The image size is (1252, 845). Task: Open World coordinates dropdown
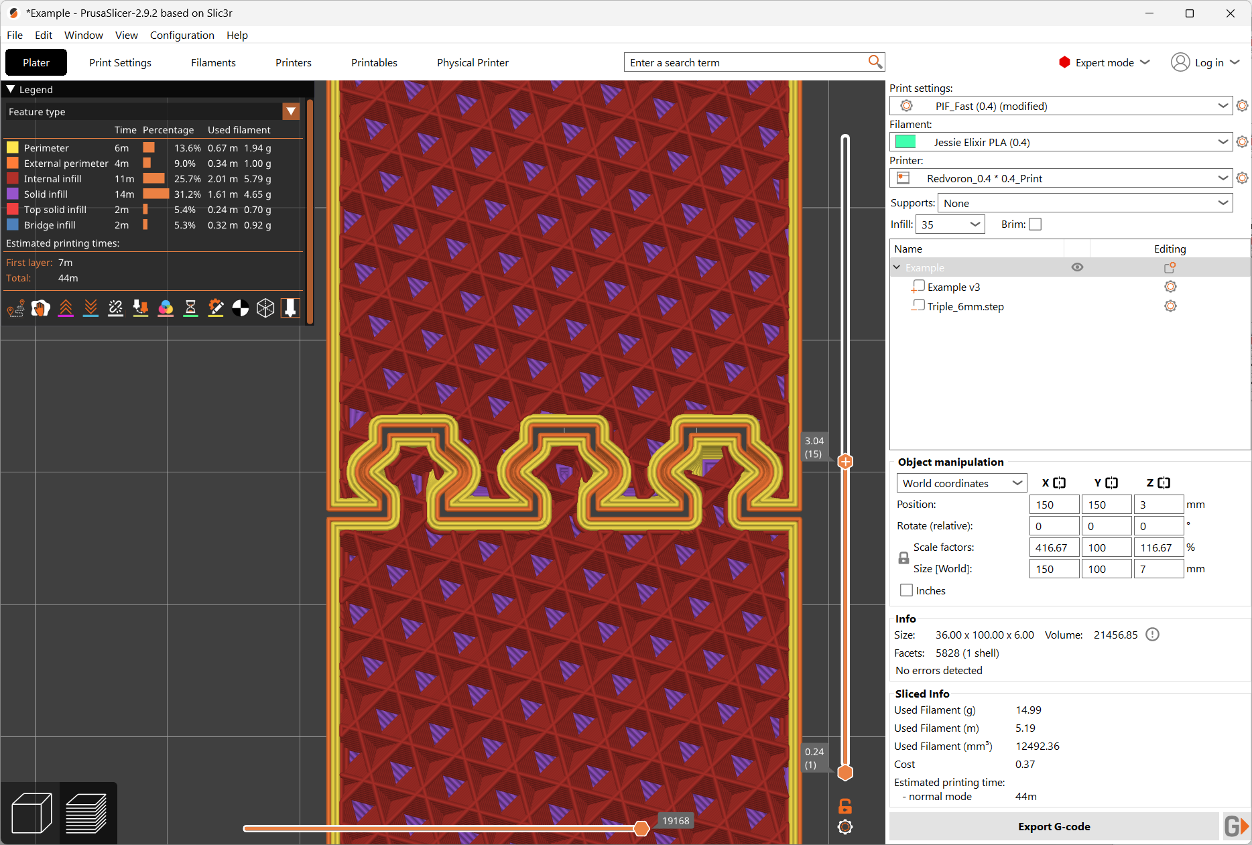pyautogui.click(x=961, y=483)
